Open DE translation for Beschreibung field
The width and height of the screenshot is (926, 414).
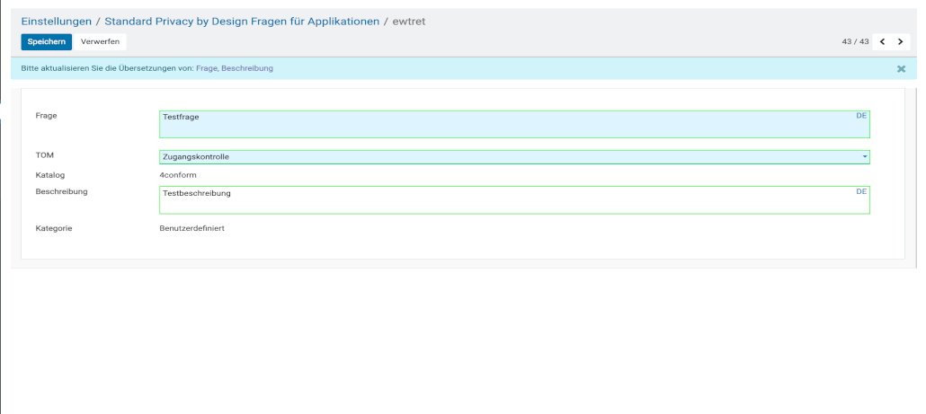pyautogui.click(x=861, y=191)
